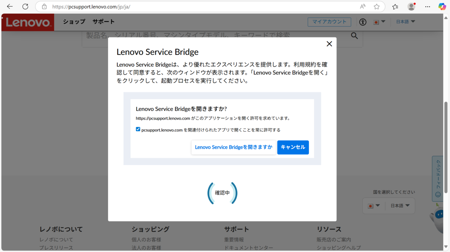450x252 pixels.
Task: Open footer link 個人のお客様
Action: 146,240
